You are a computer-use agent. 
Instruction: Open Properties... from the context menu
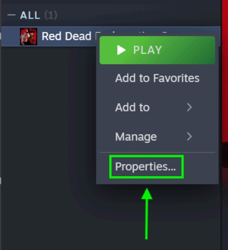[146, 167]
